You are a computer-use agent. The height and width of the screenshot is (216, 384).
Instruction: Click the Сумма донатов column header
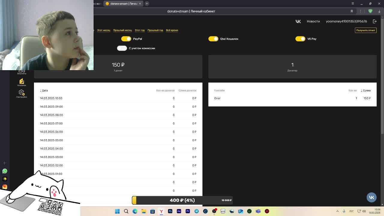pos(187,90)
